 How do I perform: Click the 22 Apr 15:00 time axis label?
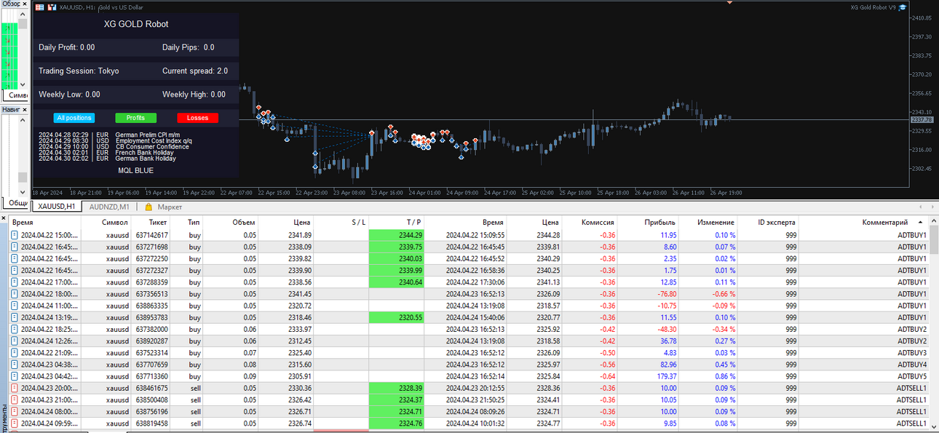coord(274,193)
